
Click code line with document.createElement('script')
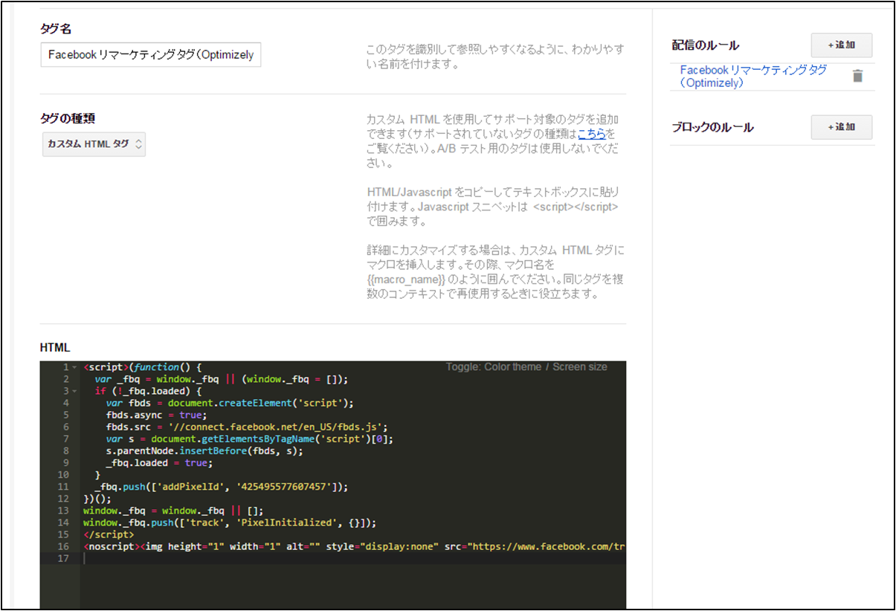click(230, 403)
